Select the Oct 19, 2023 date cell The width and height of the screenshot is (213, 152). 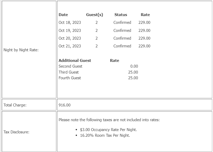[70, 30]
